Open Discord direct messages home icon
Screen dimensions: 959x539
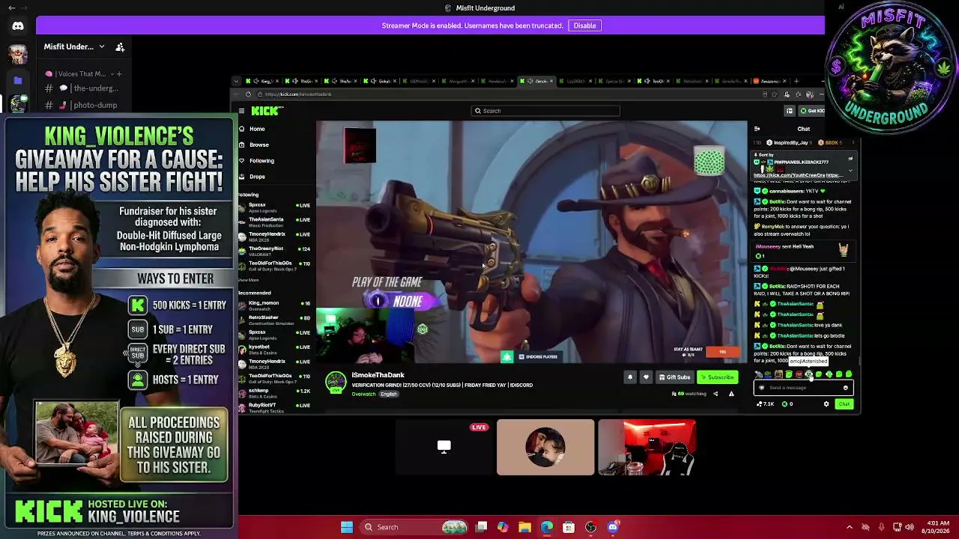[18, 26]
